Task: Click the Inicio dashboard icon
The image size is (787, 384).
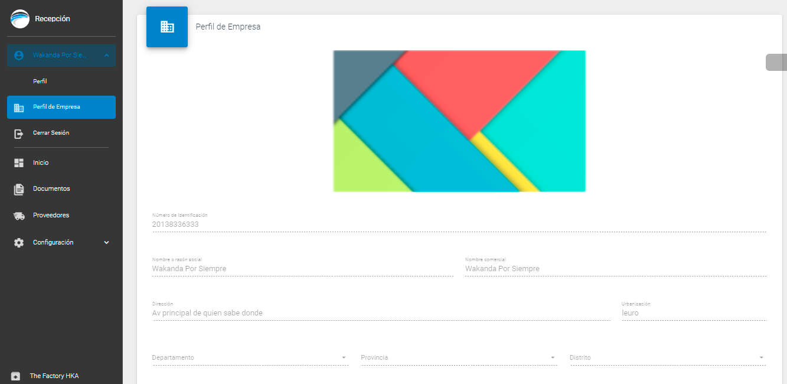Action: pyautogui.click(x=19, y=163)
